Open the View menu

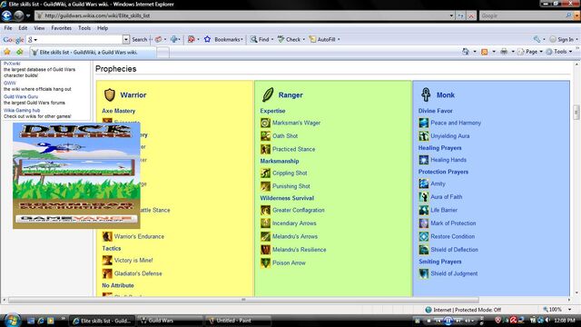tap(39, 28)
